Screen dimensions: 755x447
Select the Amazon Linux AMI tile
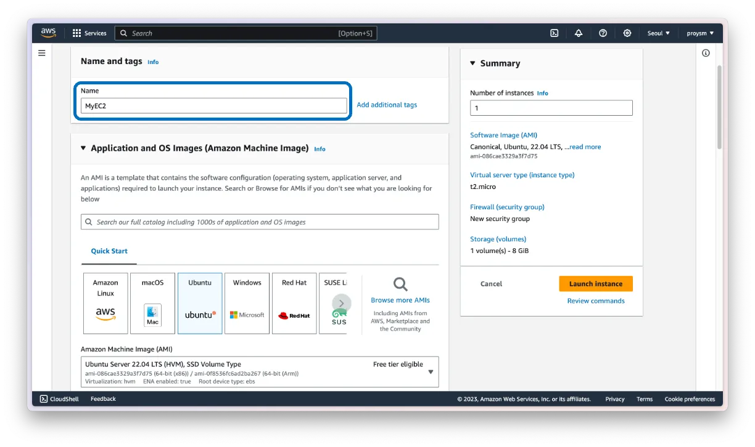tap(105, 304)
